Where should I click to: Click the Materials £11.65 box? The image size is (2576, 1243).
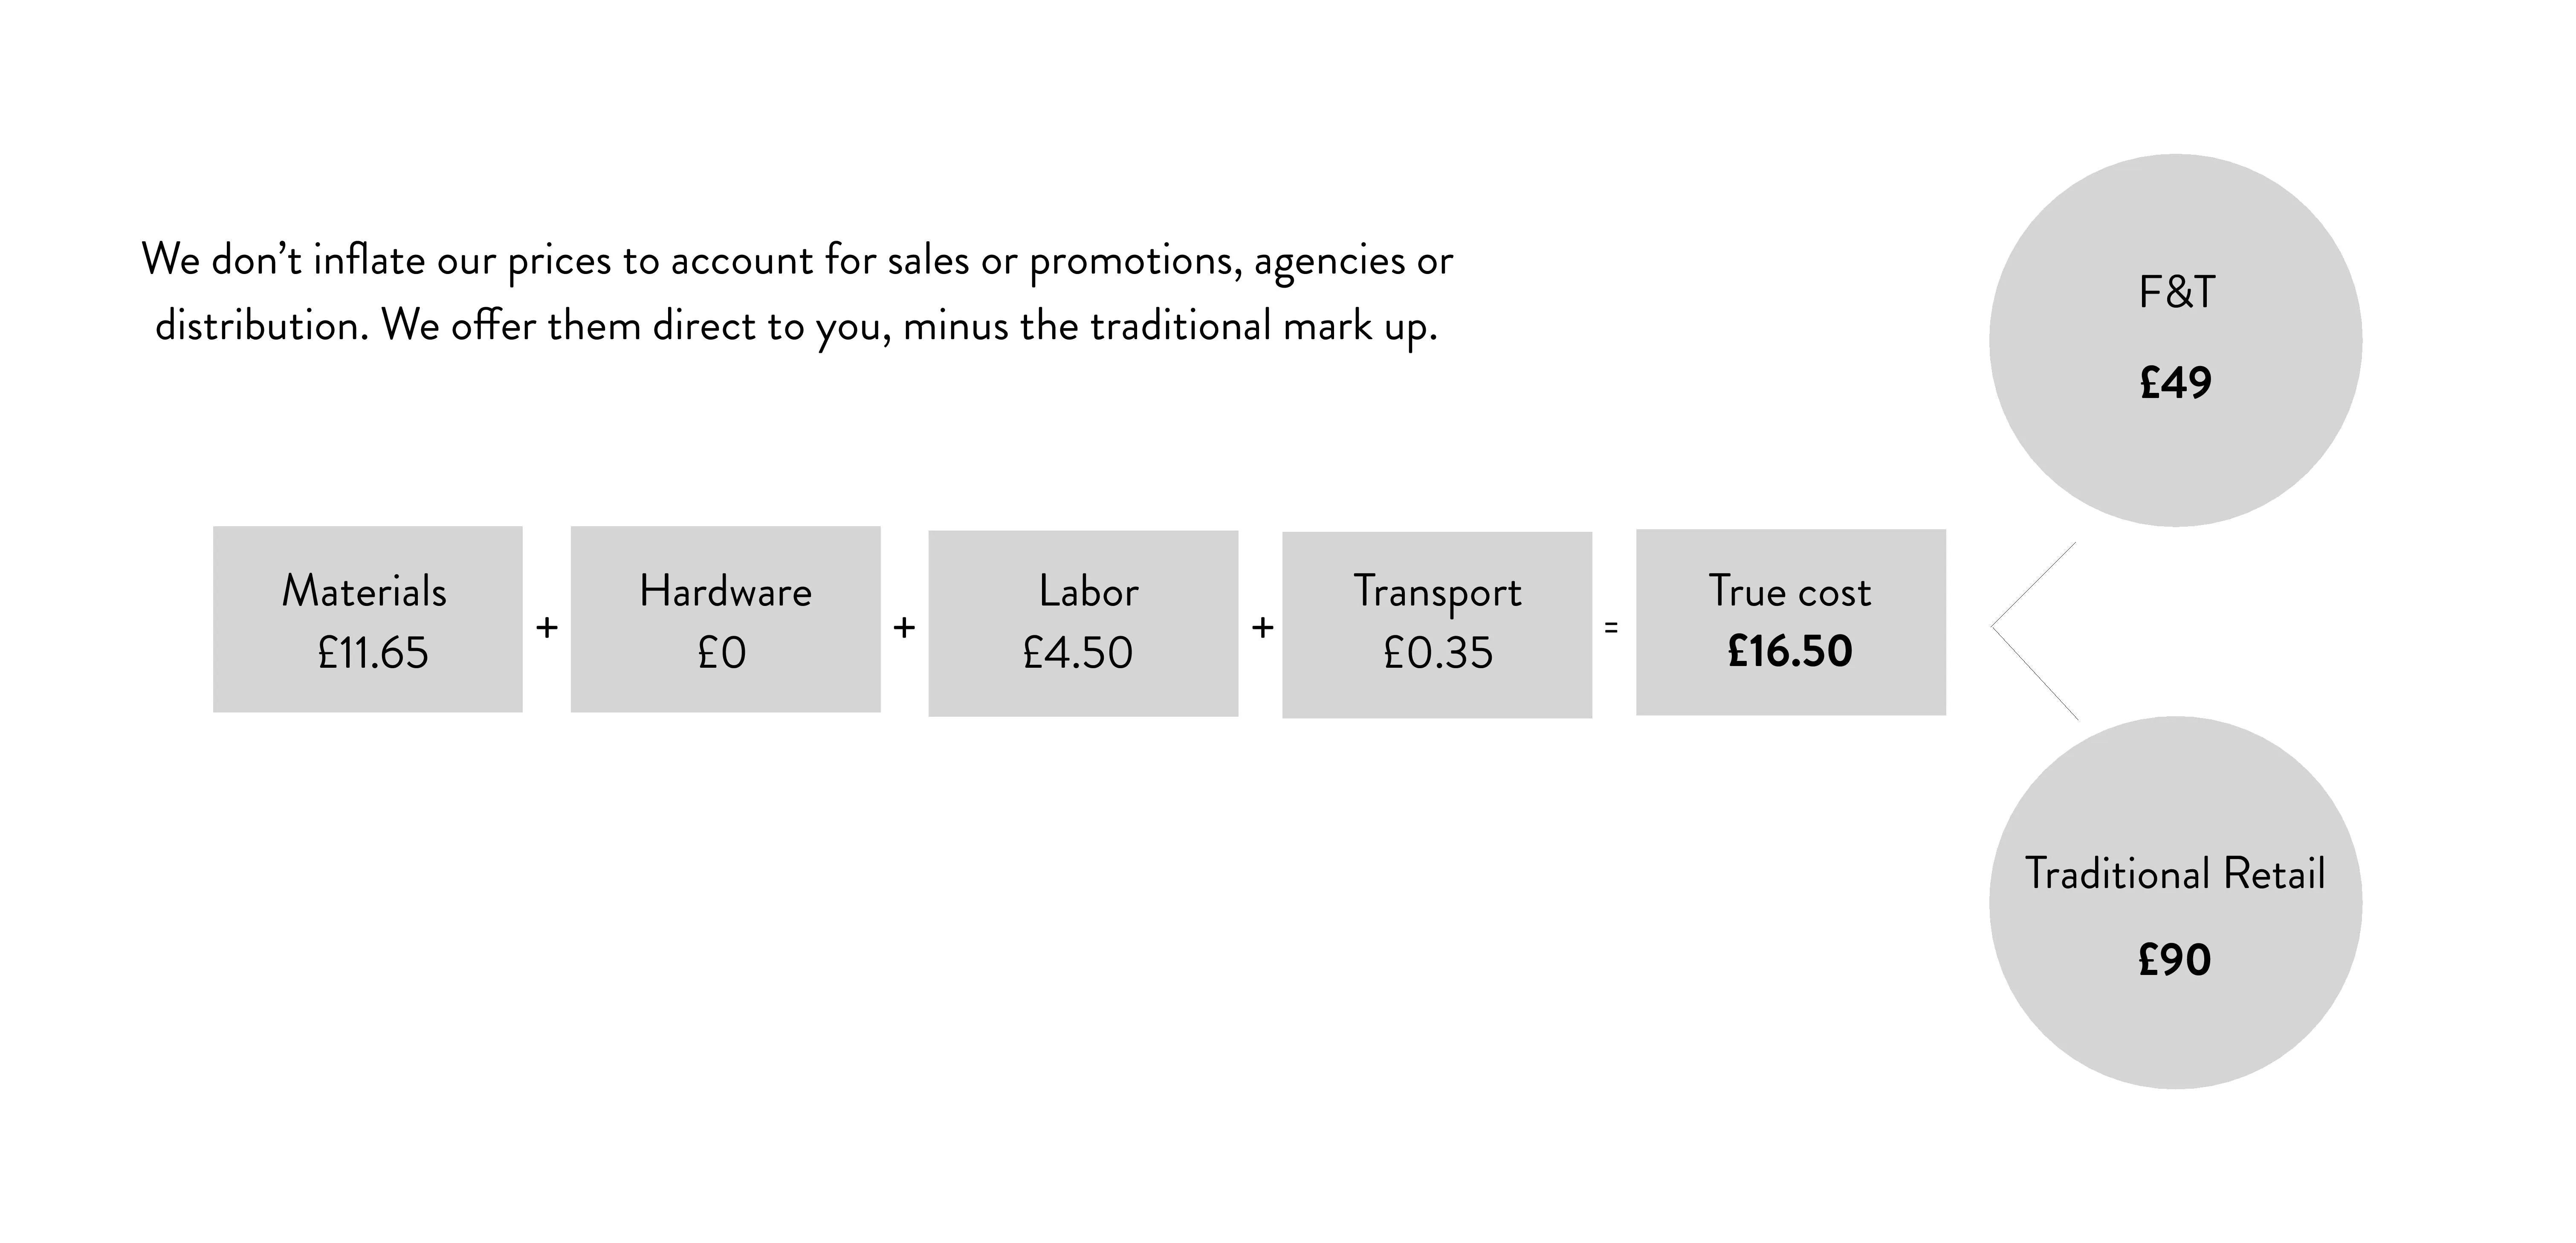click(367, 620)
